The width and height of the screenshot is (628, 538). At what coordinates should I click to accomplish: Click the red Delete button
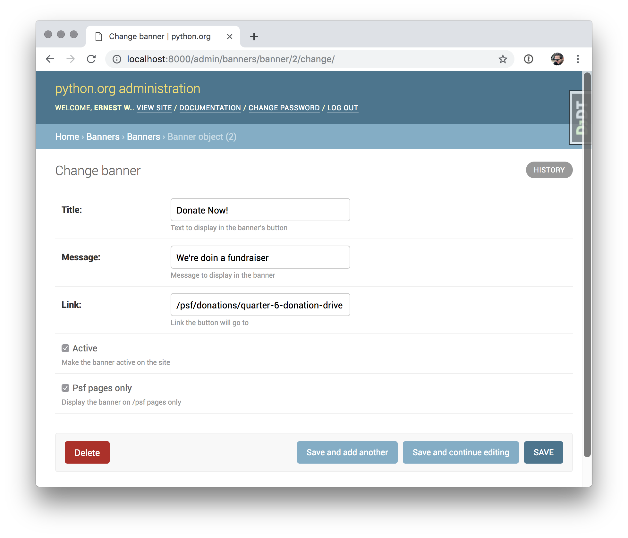pyautogui.click(x=87, y=452)
